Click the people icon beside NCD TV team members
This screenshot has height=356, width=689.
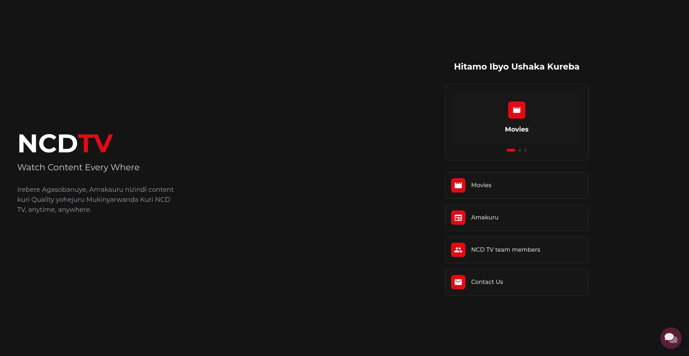(458, 250)
